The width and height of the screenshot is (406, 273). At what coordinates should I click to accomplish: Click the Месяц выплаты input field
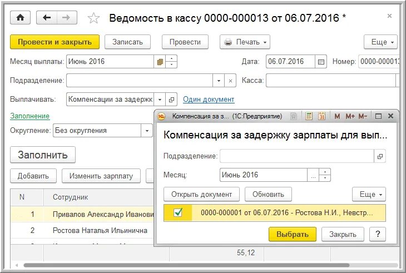(x=110, y=62)
